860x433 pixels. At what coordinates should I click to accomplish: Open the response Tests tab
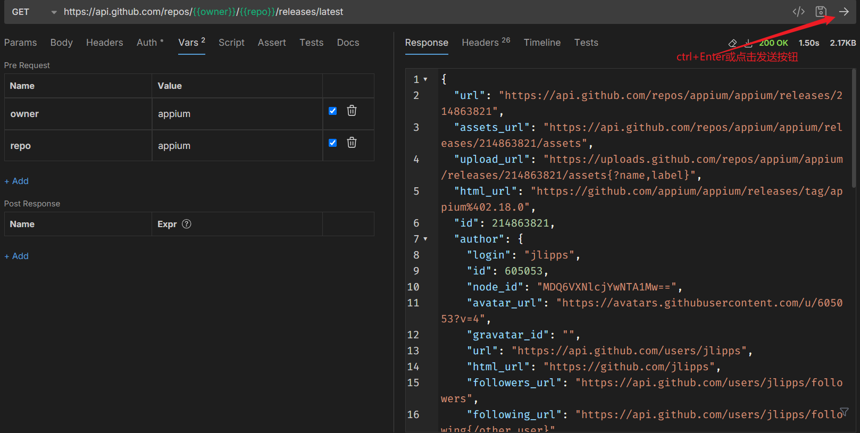(586, 43)
